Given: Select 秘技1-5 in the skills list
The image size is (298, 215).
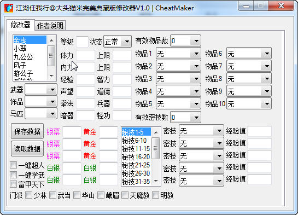Looking at the screenshot, I should coord(136,132).
